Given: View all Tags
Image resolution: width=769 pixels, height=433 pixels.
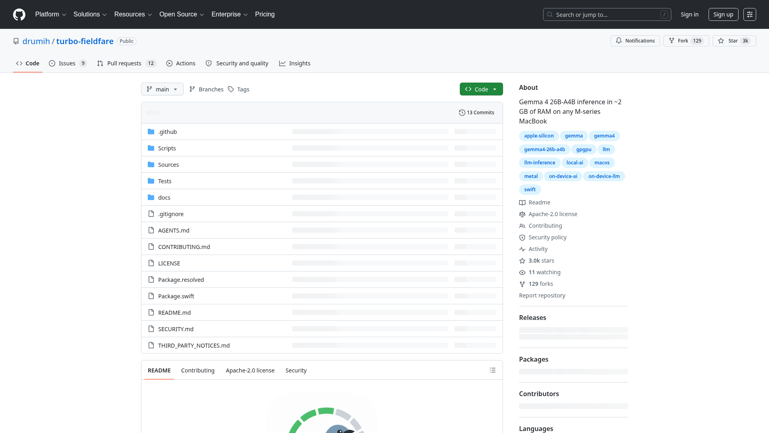Looking at the screenshot, I should coord(239,89).
